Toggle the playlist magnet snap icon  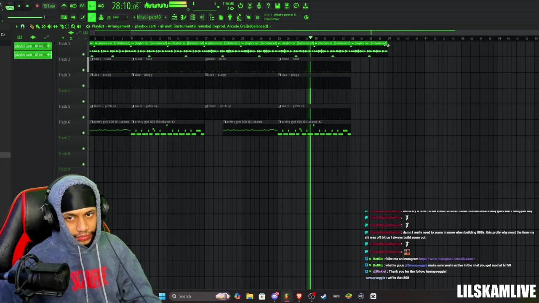coord(23,27)
